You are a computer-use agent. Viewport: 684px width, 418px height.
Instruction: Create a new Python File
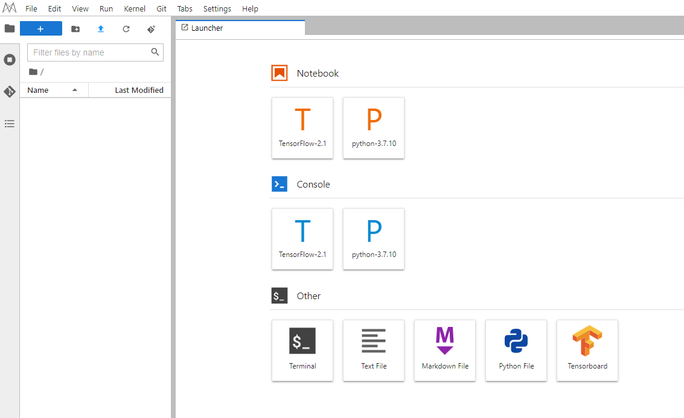coord(516,351)
